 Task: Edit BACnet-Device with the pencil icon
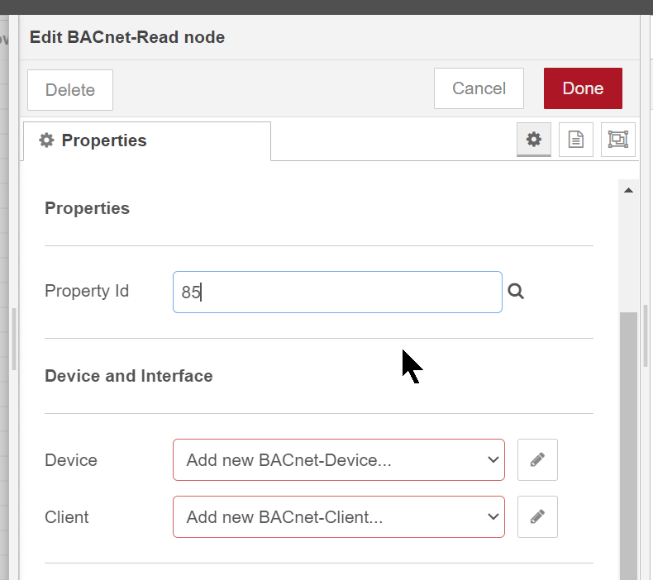[x=537, y=459]
